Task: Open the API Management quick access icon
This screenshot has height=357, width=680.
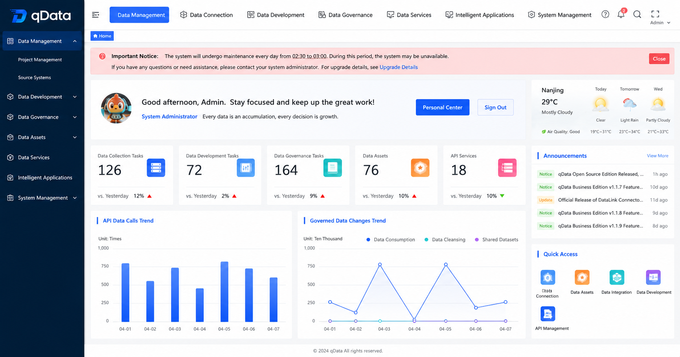Action: click(548, 314)
